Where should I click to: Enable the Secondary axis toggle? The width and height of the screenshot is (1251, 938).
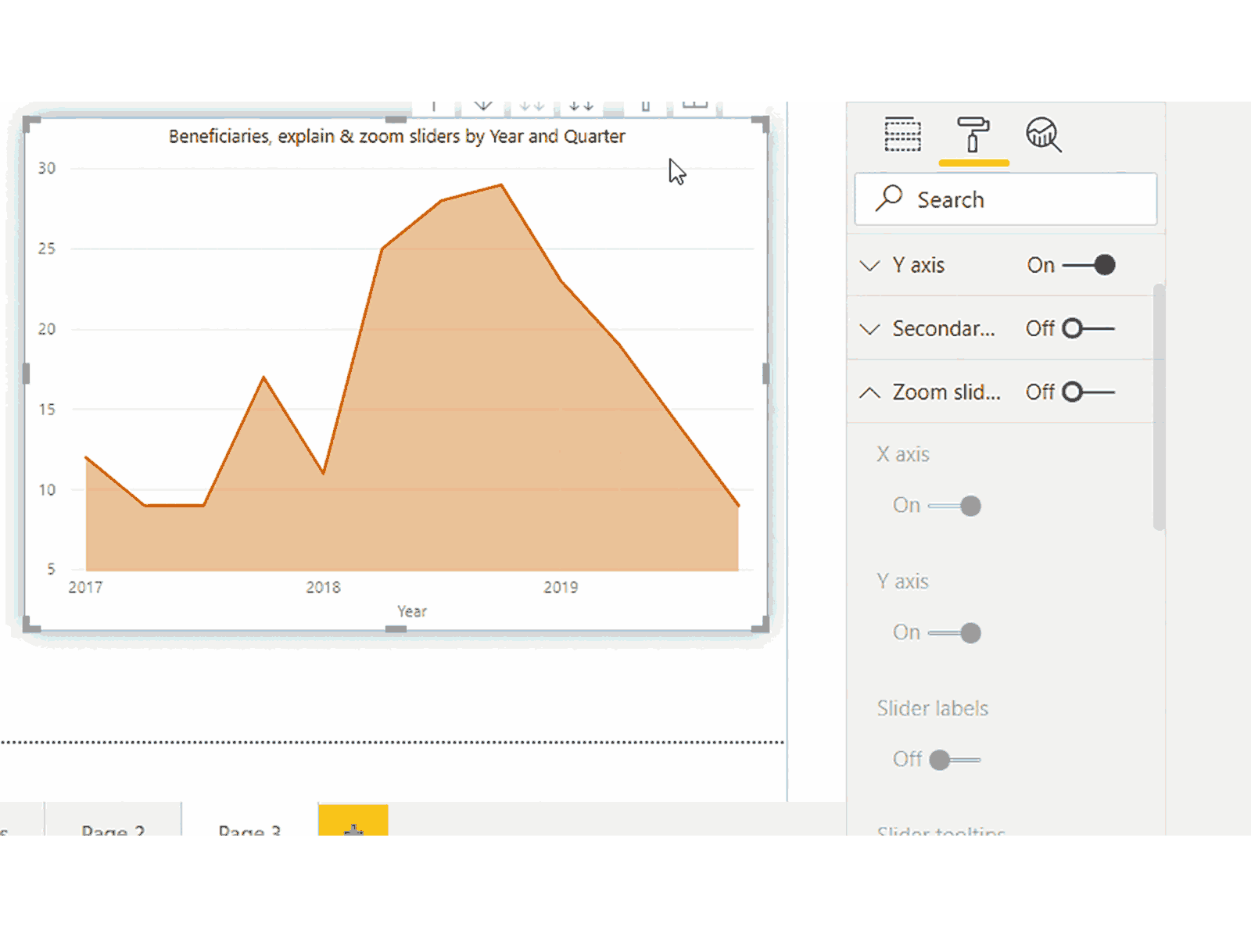[x=1088, y=328]
